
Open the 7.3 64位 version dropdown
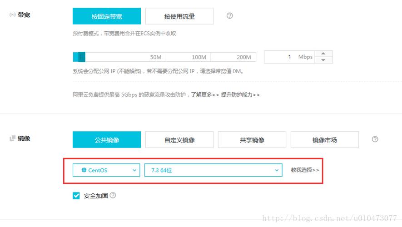pos(213,170)
